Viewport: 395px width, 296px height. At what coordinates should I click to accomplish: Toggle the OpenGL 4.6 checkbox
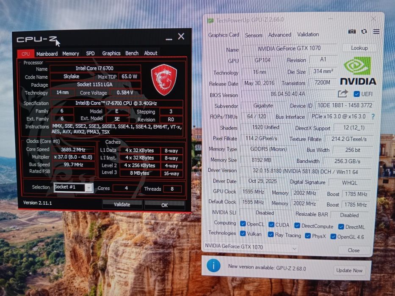tap(333, 236)
